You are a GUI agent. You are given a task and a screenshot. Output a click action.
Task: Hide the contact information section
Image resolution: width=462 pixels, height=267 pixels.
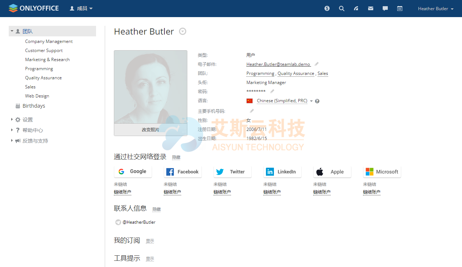tap(156, 209)
